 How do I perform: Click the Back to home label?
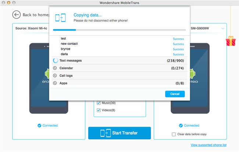point(36,15)
